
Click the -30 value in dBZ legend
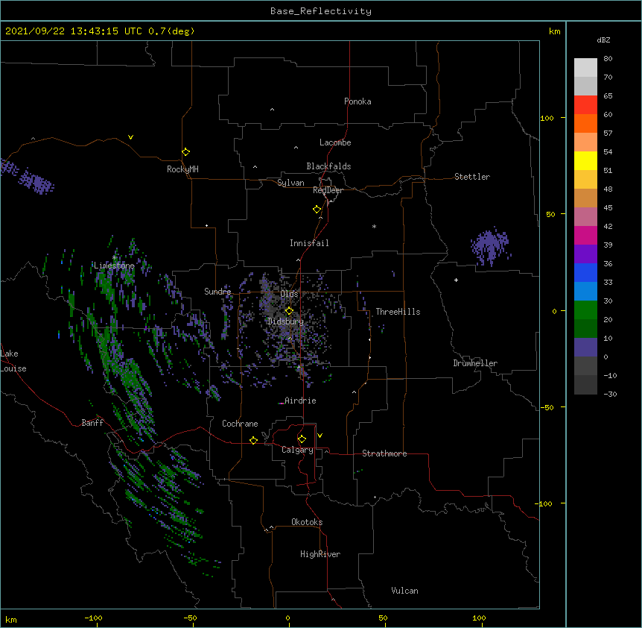[x=610, y=395]
